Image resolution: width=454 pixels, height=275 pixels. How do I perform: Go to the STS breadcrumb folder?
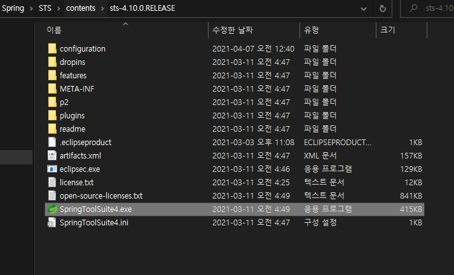point(45,8)
